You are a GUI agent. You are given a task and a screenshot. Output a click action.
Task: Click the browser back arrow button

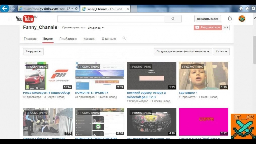click(4, 8)
